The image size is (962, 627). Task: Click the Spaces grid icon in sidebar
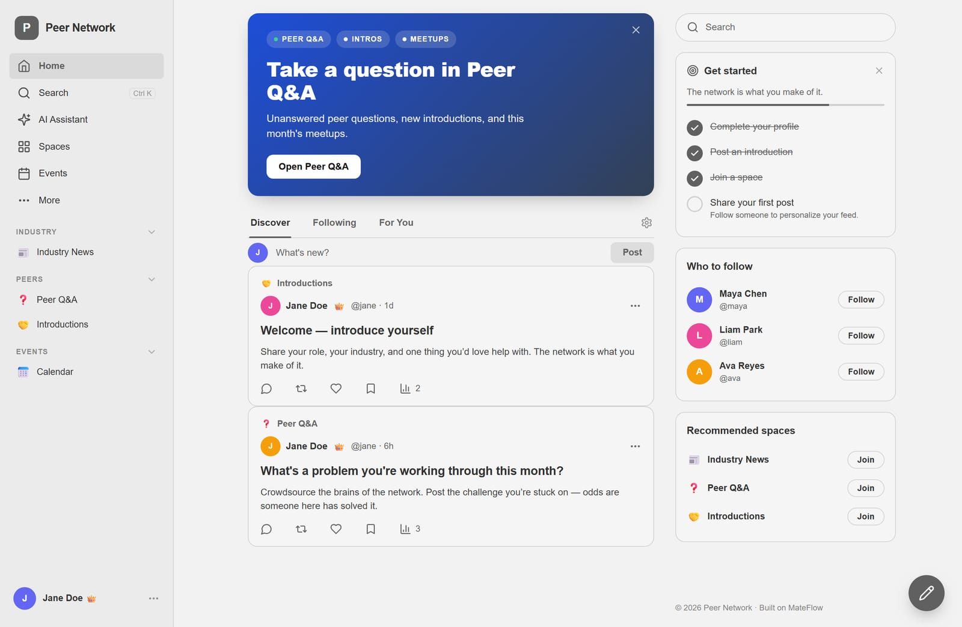(24, 147)
